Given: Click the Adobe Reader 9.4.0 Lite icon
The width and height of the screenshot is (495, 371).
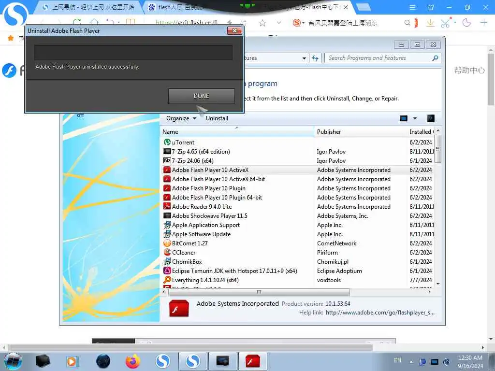Looking at the screenshot, I should (167, 206).
